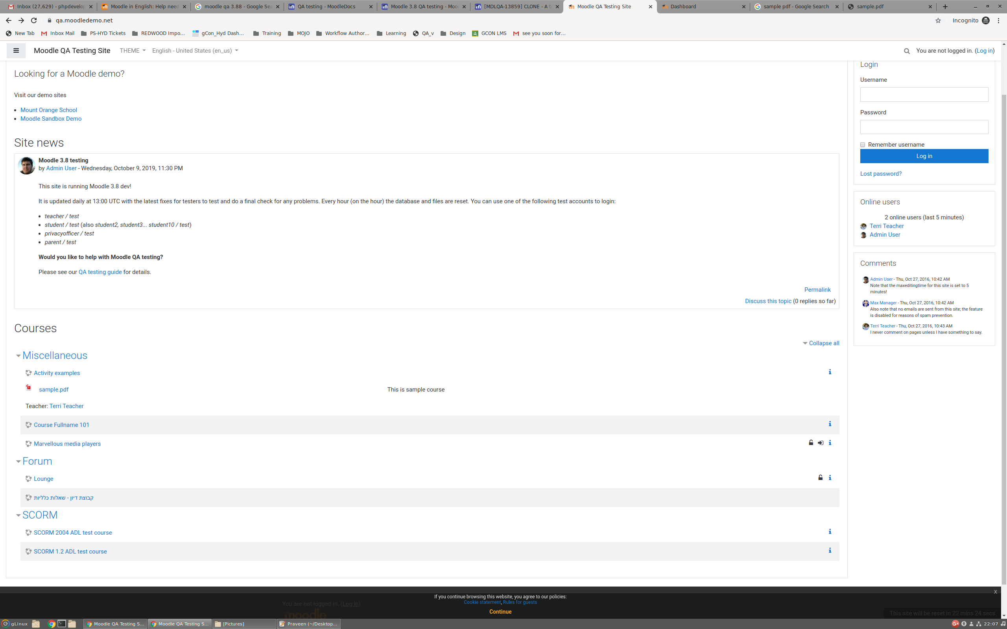
Task: Collapse the Forum category
Action: point(18,462)
